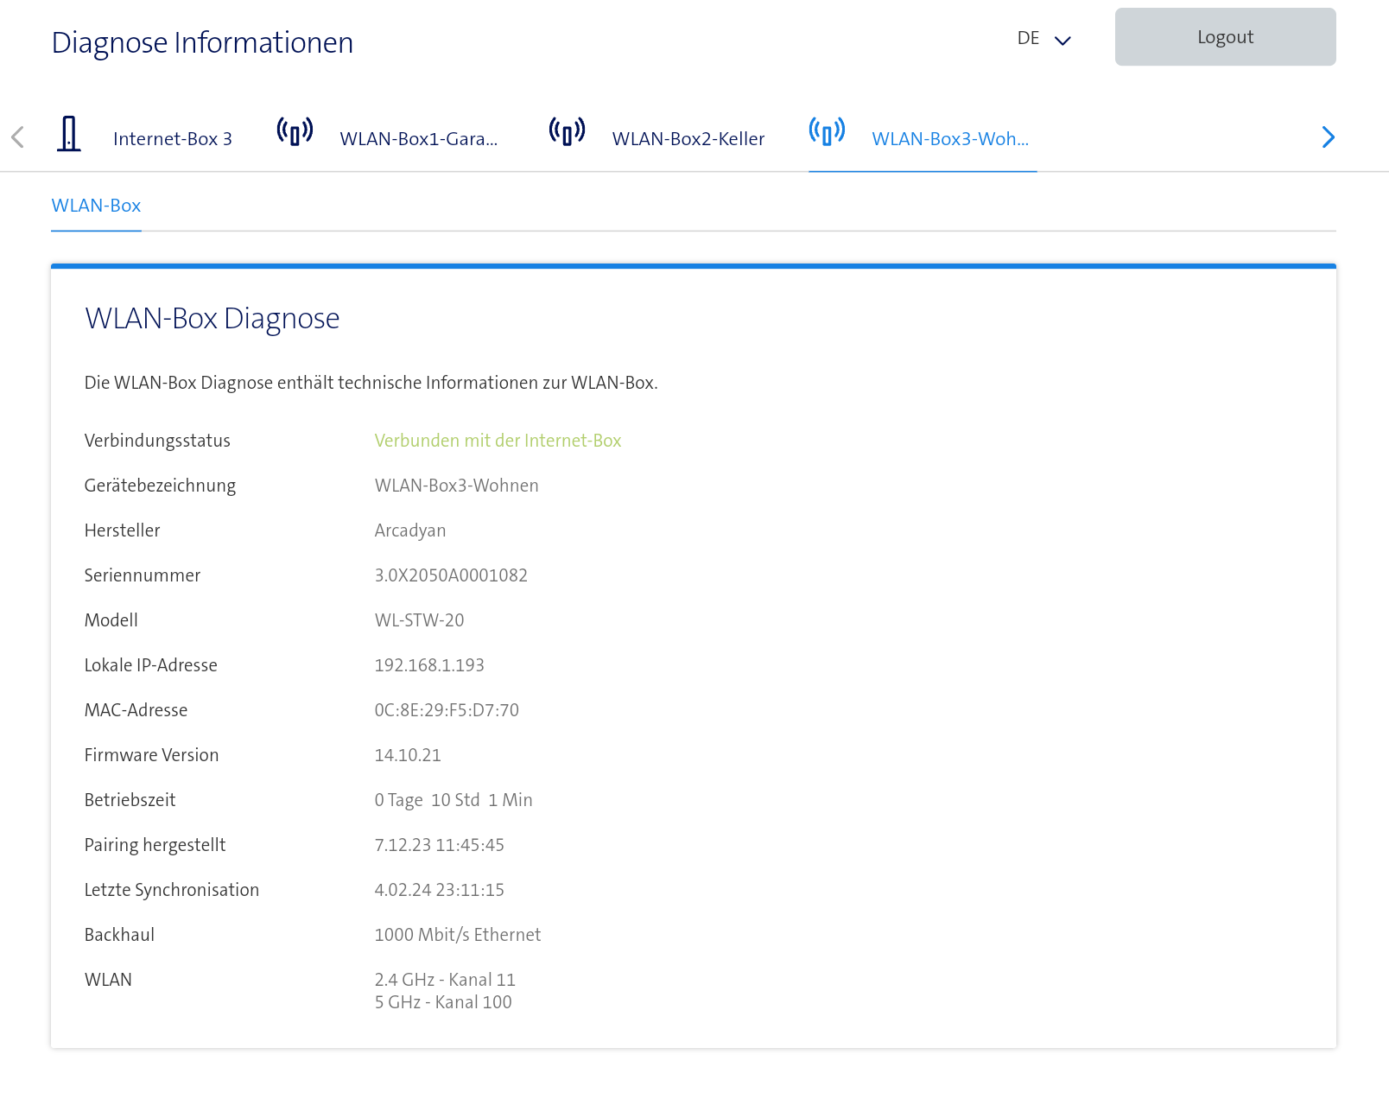Viewport: 1389px width, 1099px height.
Task: Click the Diagnose Informationen page title
Action: click(202, 42)
